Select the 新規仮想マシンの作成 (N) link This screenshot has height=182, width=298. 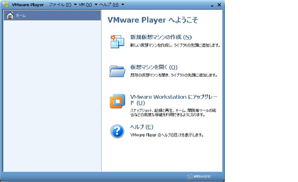[161, 37]
